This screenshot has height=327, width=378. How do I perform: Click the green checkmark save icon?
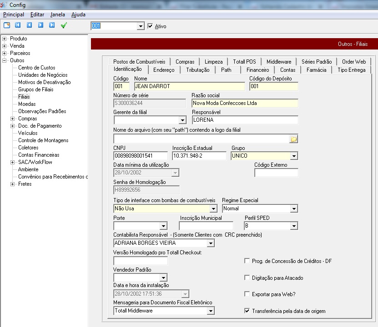[64, 25]
